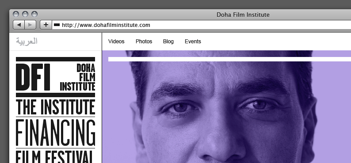Viewport: 351px width, 163px height.
Task: Click the purple hero portrait image
Action: tap(226, 106)
